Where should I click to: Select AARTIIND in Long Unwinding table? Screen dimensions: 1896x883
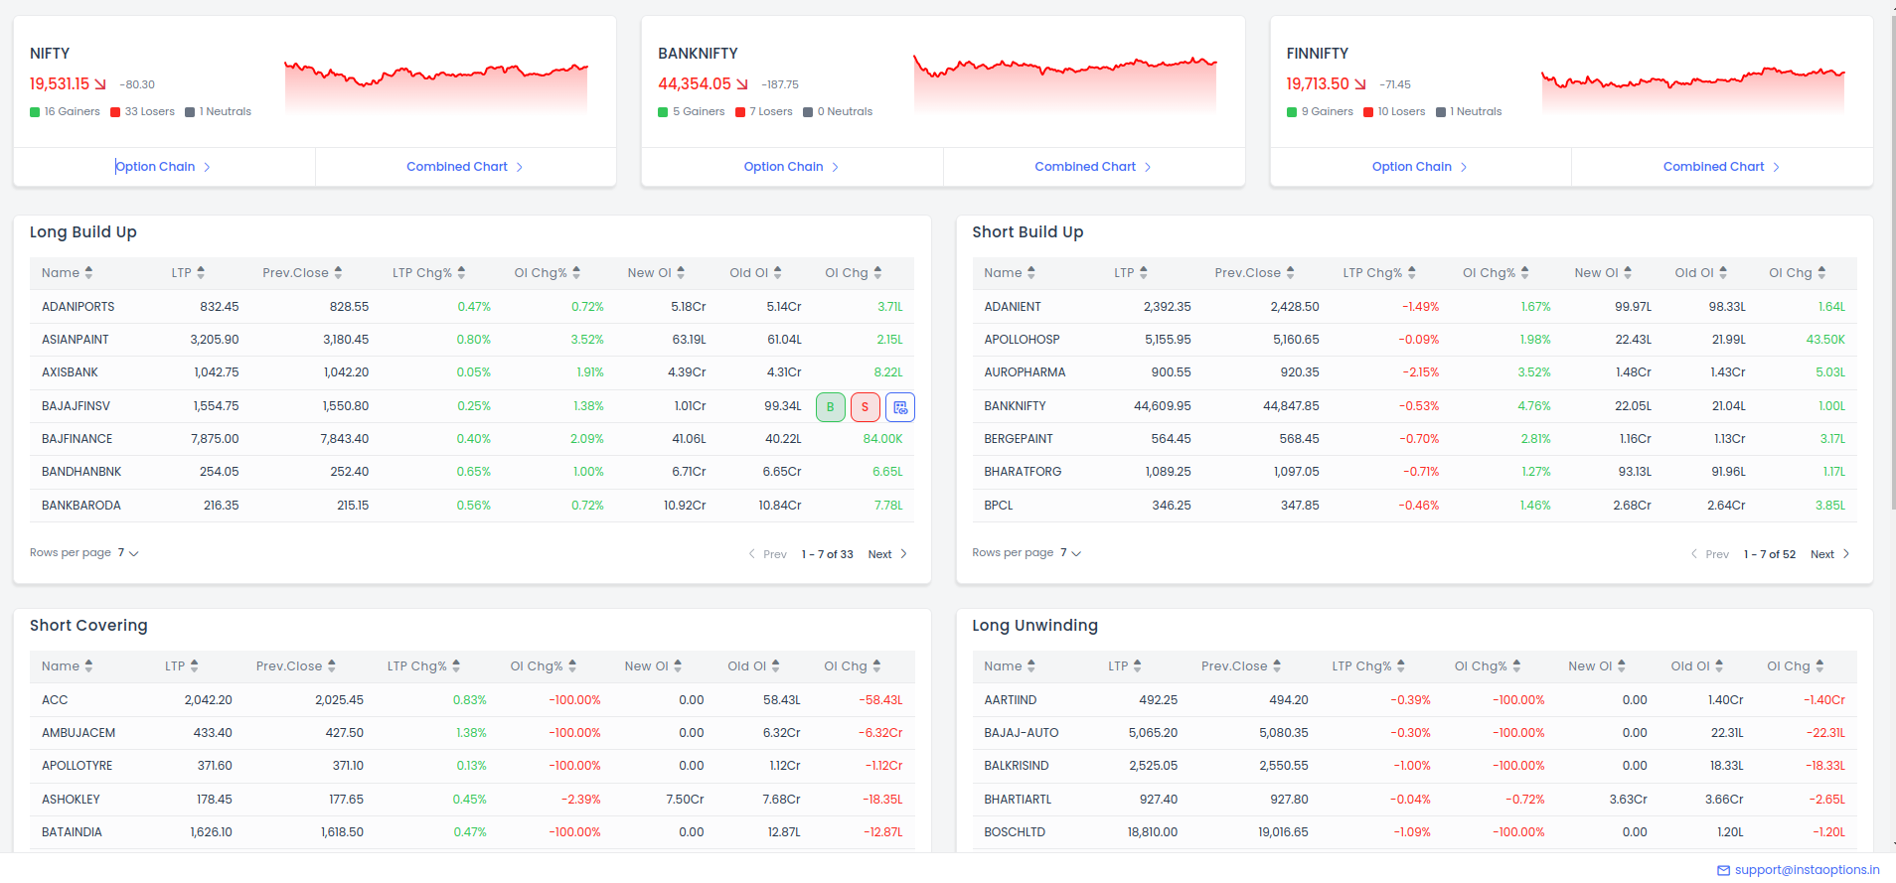(x=1011, y=700)
